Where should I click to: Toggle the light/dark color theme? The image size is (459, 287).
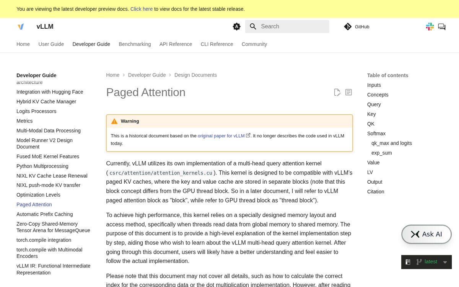tap(236, 26)
